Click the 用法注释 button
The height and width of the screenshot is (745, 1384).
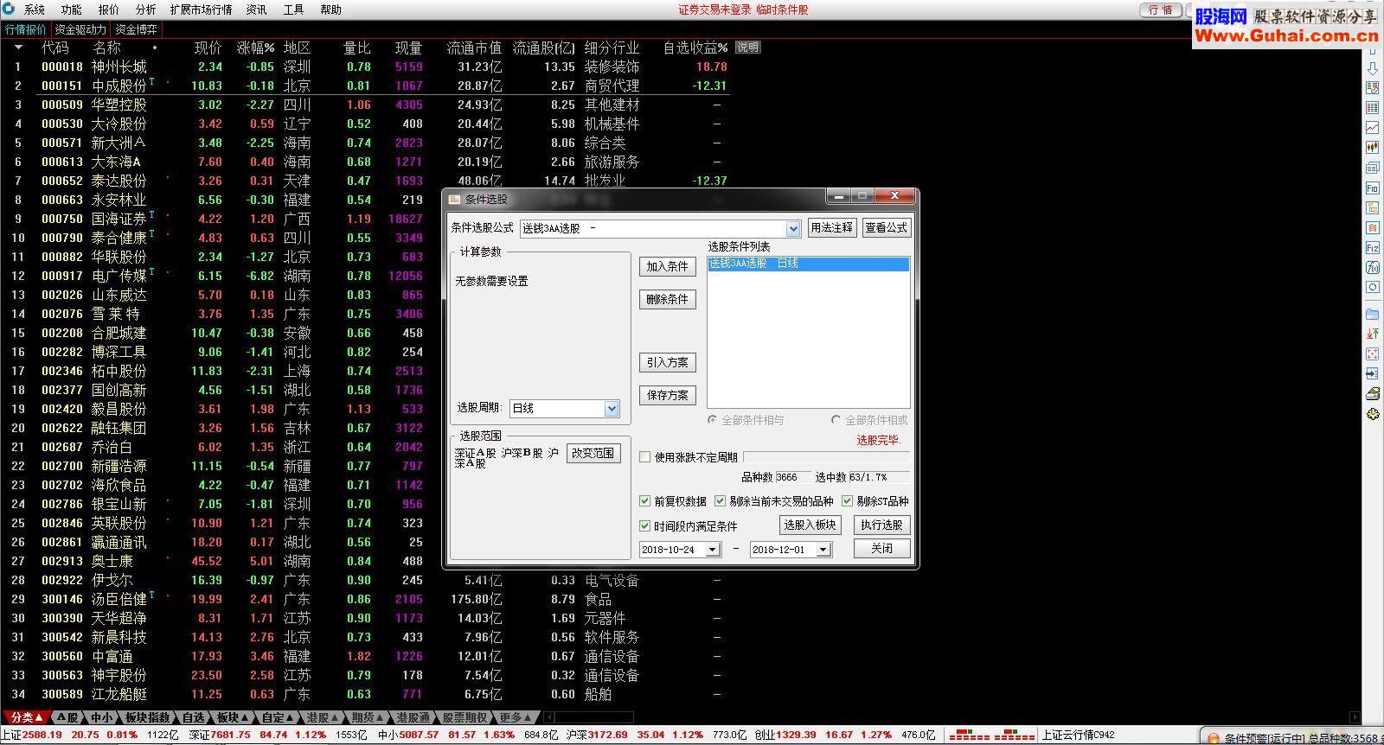831,227
